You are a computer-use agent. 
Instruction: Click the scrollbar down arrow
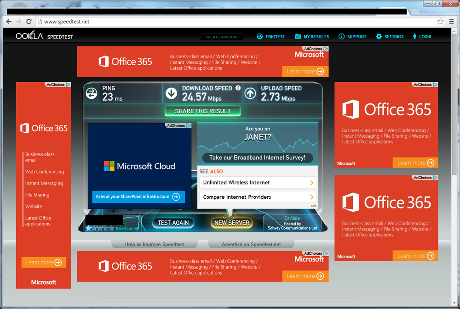(x=454, y=303)
